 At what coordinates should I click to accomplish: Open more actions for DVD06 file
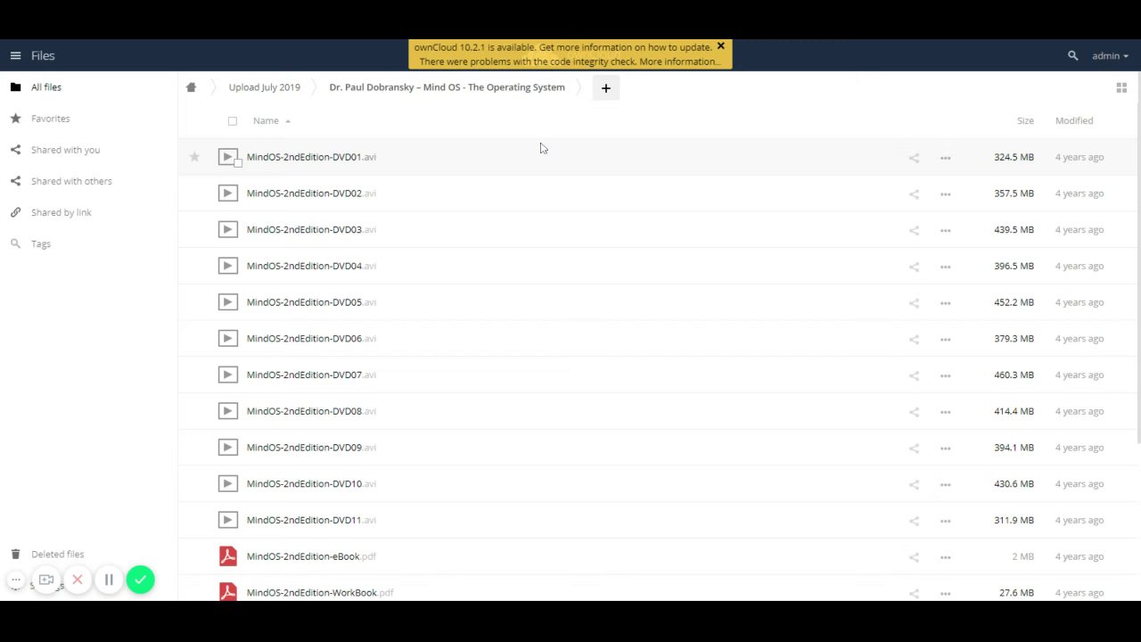(945, 340)
